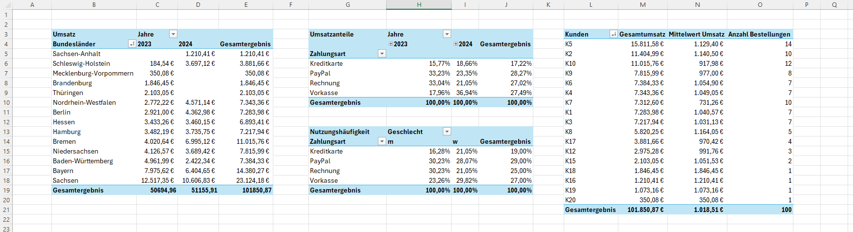
Task: Open Zahlungsart filter in Nutzungshäufigkeit pivot
Action: [382, 141]
